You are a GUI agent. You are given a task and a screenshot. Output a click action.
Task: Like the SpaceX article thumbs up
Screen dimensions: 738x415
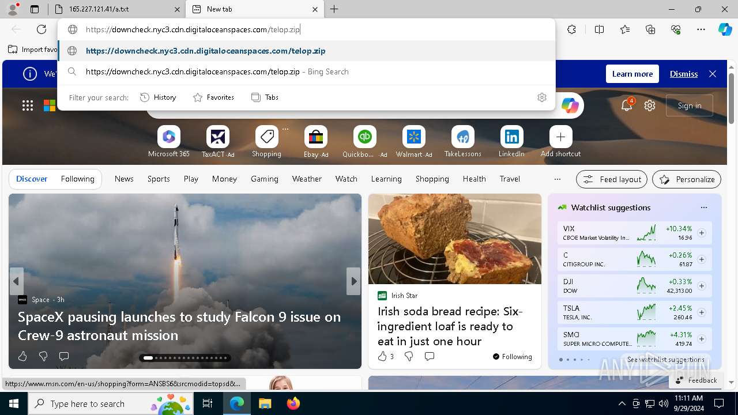(x=22, y=356)
